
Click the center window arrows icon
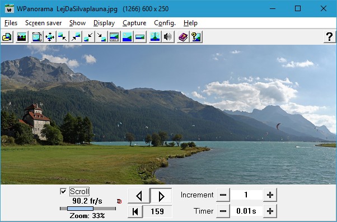point(50,37)
